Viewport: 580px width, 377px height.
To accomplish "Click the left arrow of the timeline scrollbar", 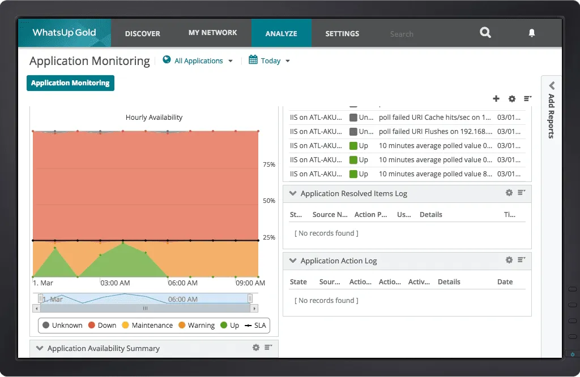I will point(37,308).
